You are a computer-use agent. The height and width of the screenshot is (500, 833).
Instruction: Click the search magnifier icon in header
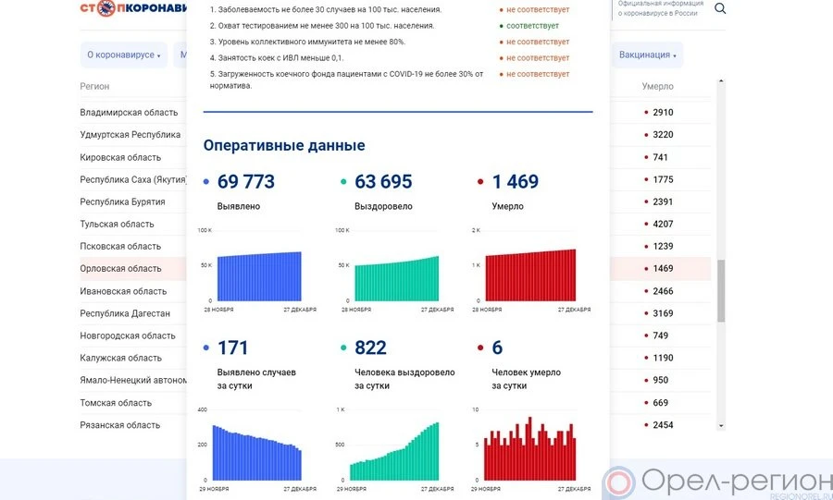pyautogui.click(x=720, y=9)
